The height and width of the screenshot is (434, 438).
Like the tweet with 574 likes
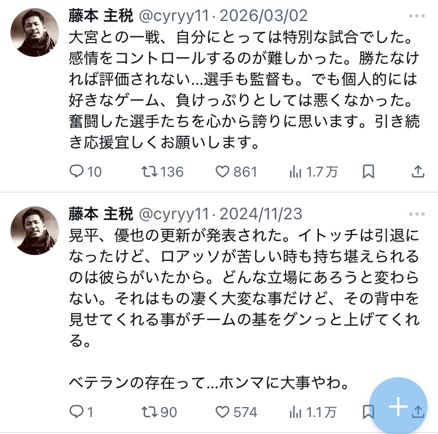tap(222, 412)
